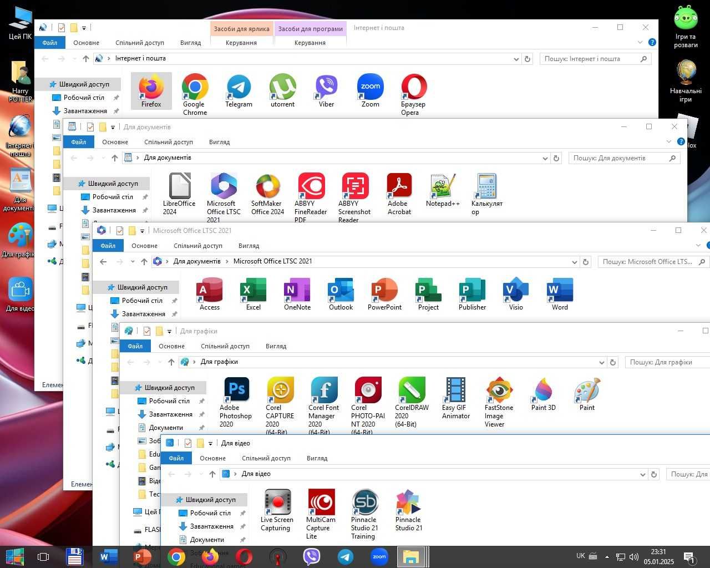
Task: Open Цей ПК desktop icon
Action: [x=20, y=23]
